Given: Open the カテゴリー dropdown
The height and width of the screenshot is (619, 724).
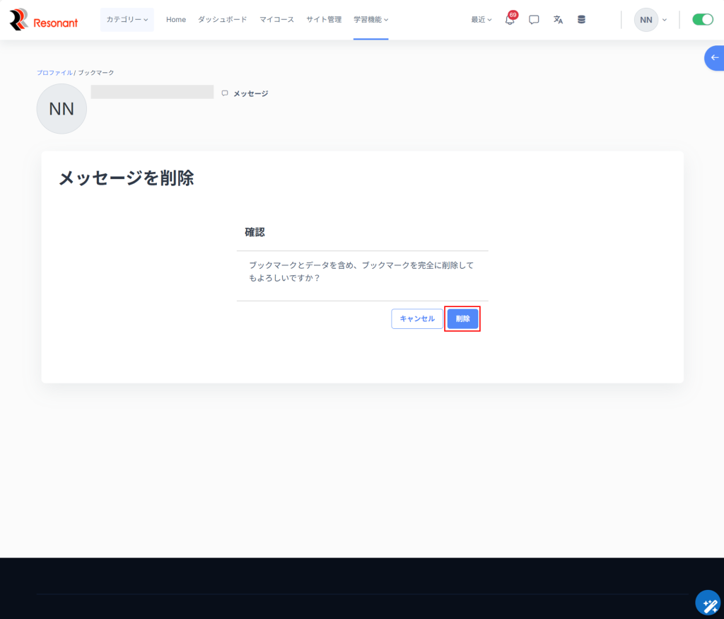Looking at the screenshot, I should tap(127, 20).
